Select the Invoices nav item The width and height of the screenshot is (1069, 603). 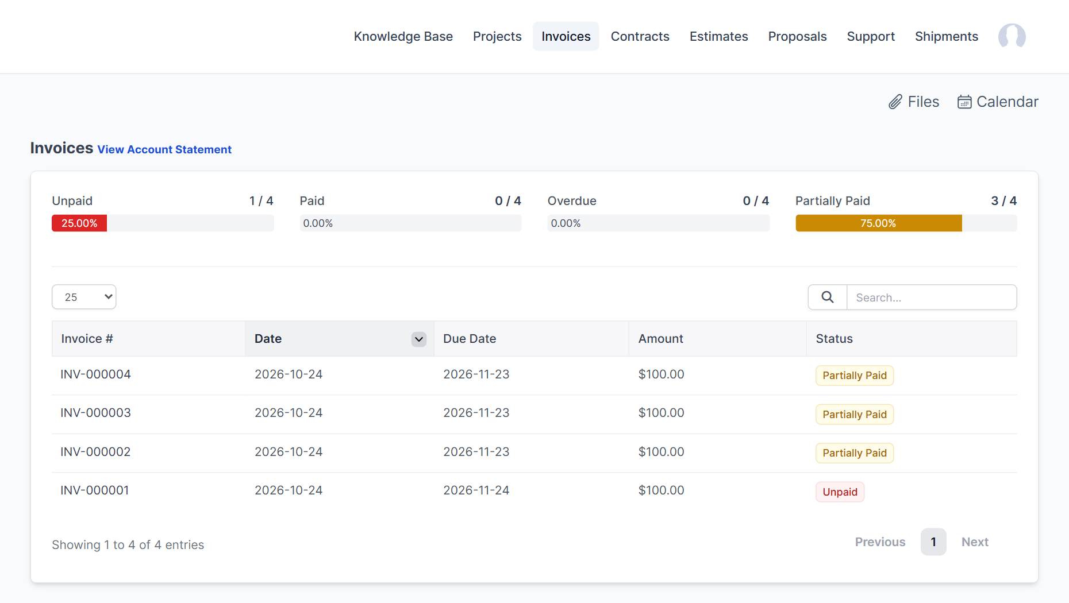[x=566, y=36]
